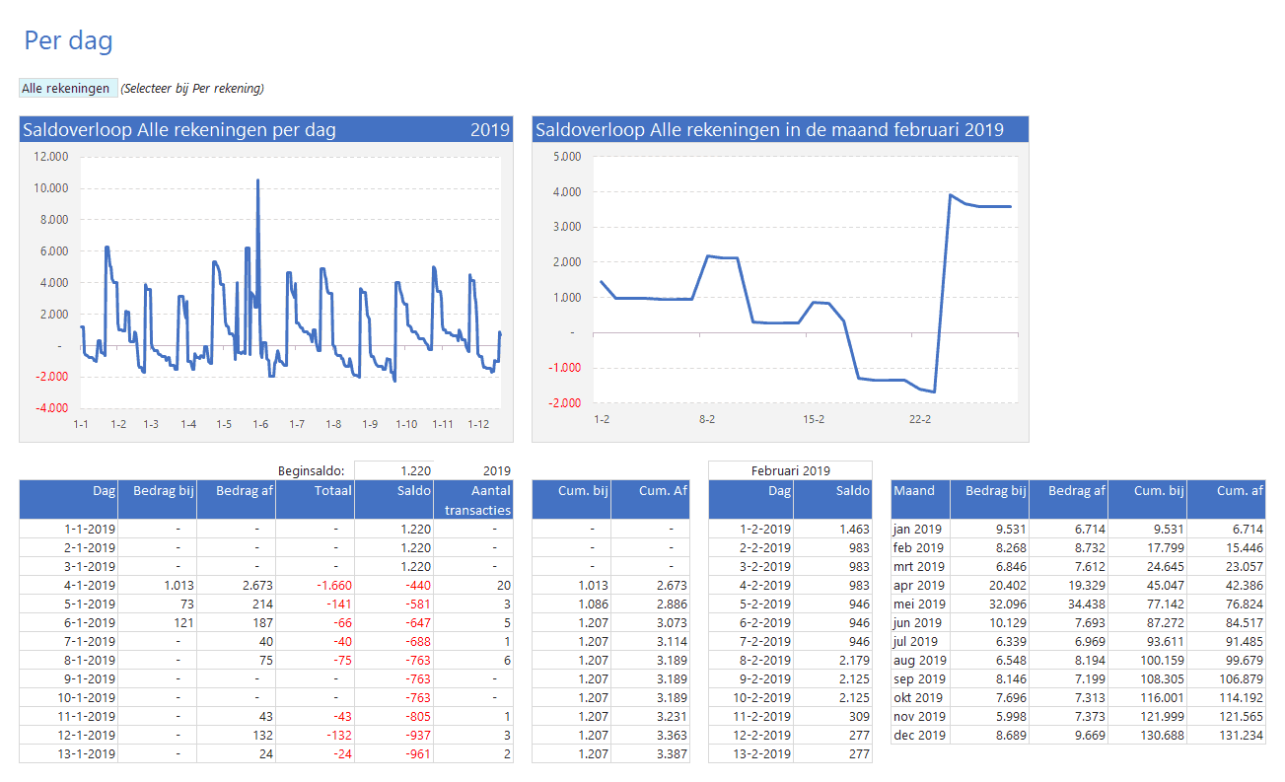Image resolution: width=1285 pixels, height=782 pixels.
Task: Click the Per dag page title
Action: coord(68,40)
